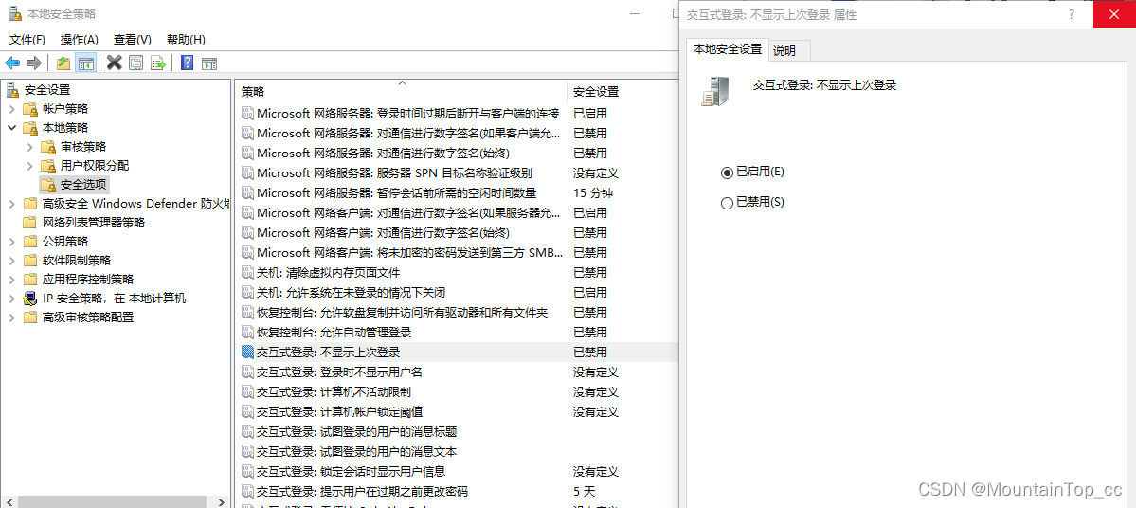The image size is (1136, 508).
Task: Click the folder icon beside 软件限制策略
Action: click(x=29, y=260)
